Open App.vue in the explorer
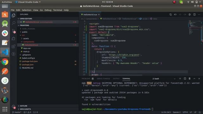 click(48, 48)
